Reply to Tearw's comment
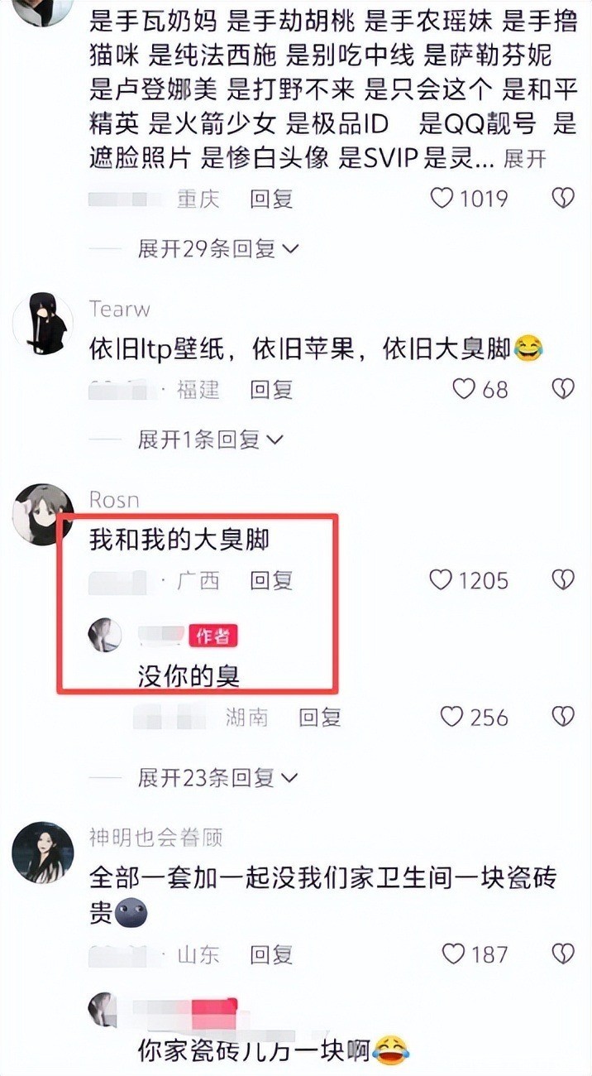The width and height of the screenshot is (592, 1076). (272, 389)
